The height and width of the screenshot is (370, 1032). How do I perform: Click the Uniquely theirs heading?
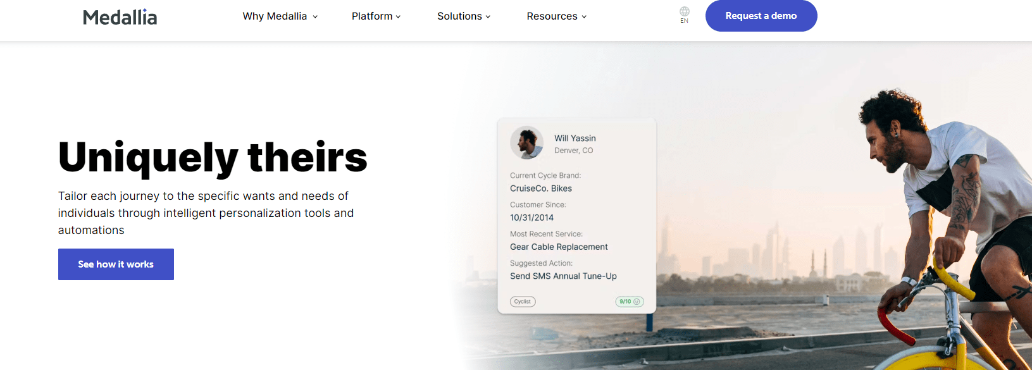click(x=213, y=157)
